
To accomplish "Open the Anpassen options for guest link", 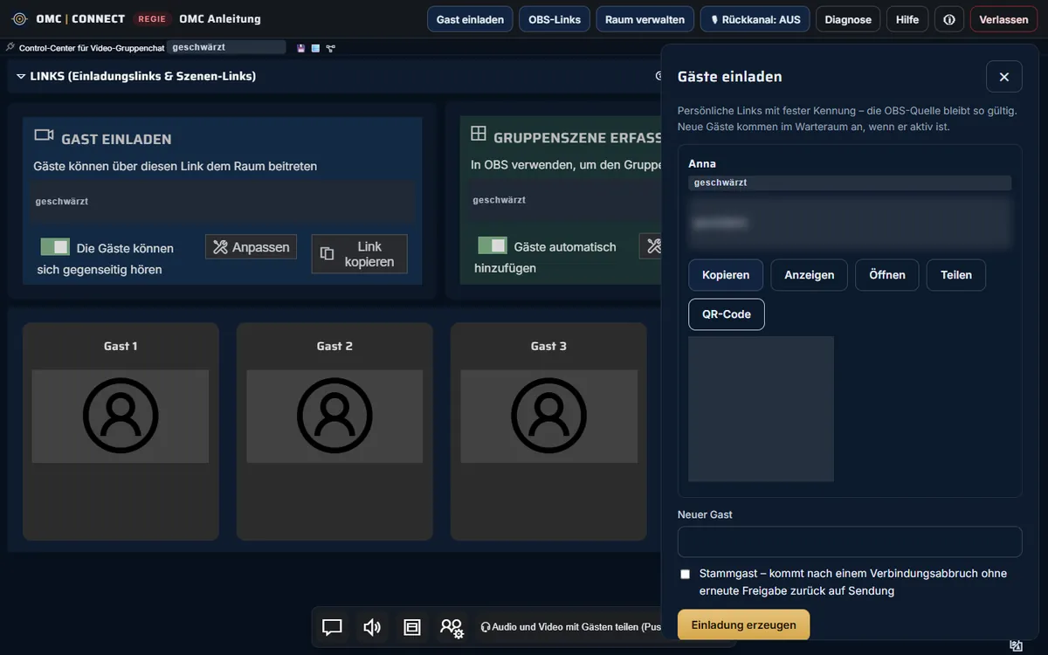I will point(252,247).
